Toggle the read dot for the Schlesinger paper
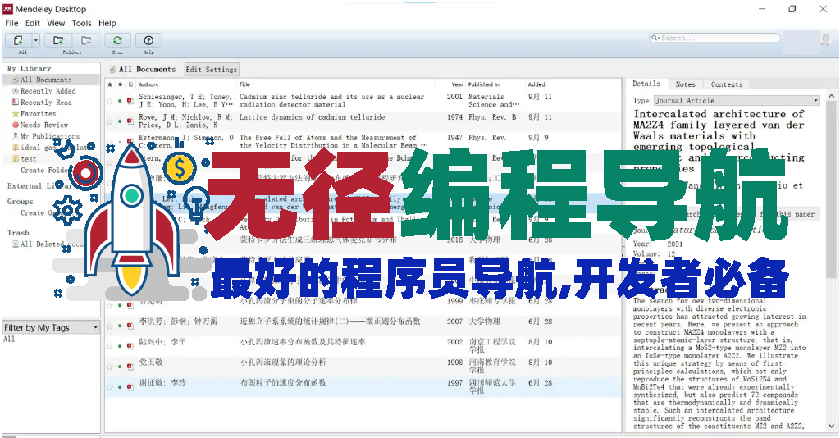The height and width of the screenshot is (438, 840). (x=120, y=101)
